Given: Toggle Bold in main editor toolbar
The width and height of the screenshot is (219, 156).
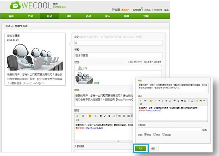Looking at the screenshot, I should [x=101, y=116].
